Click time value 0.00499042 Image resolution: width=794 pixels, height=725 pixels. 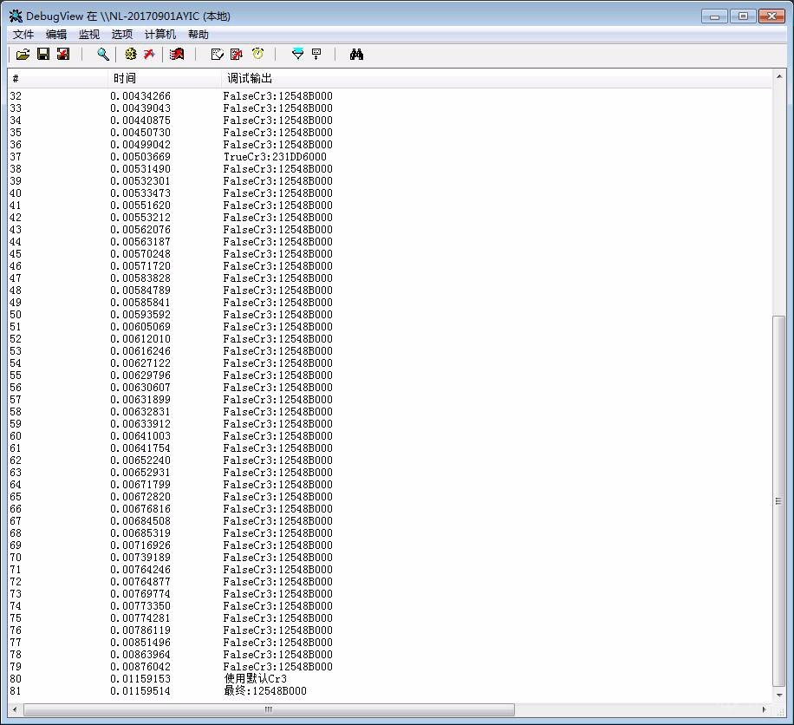click(x=140, y=145)
